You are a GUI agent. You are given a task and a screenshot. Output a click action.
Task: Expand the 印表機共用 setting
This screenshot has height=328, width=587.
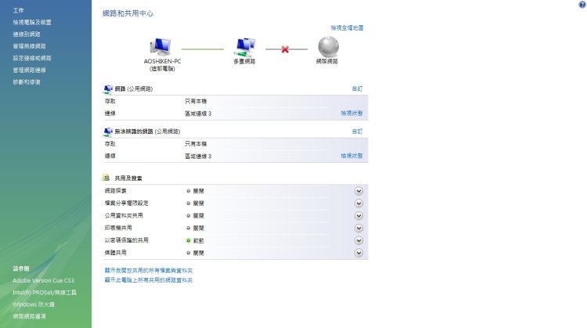(x=358, y=228)
